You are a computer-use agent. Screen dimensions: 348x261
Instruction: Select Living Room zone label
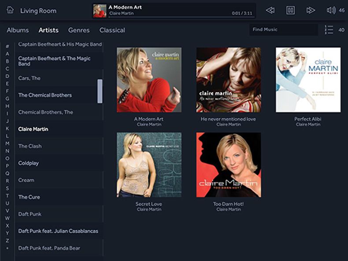point(38,11)
